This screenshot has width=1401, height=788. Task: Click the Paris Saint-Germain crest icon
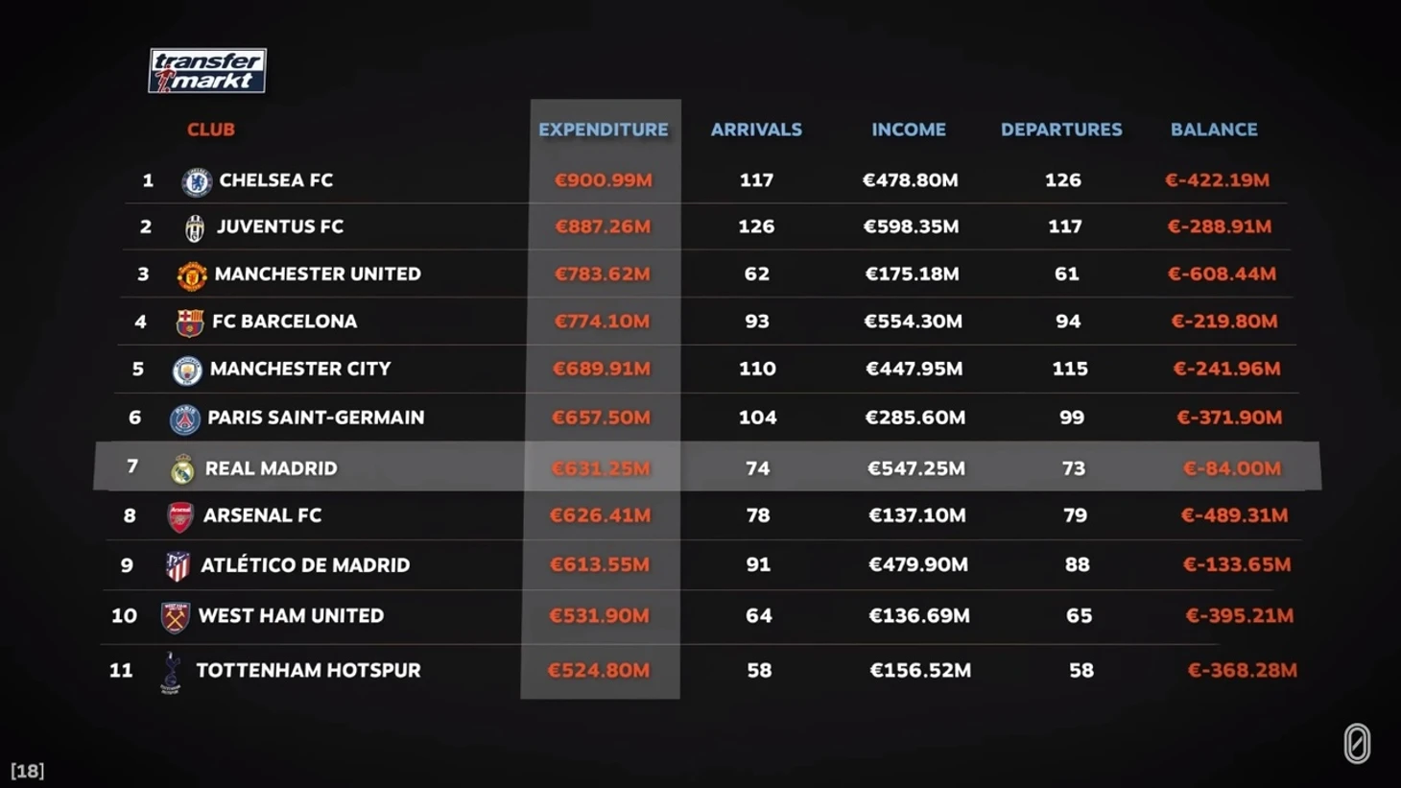[184, 418]
